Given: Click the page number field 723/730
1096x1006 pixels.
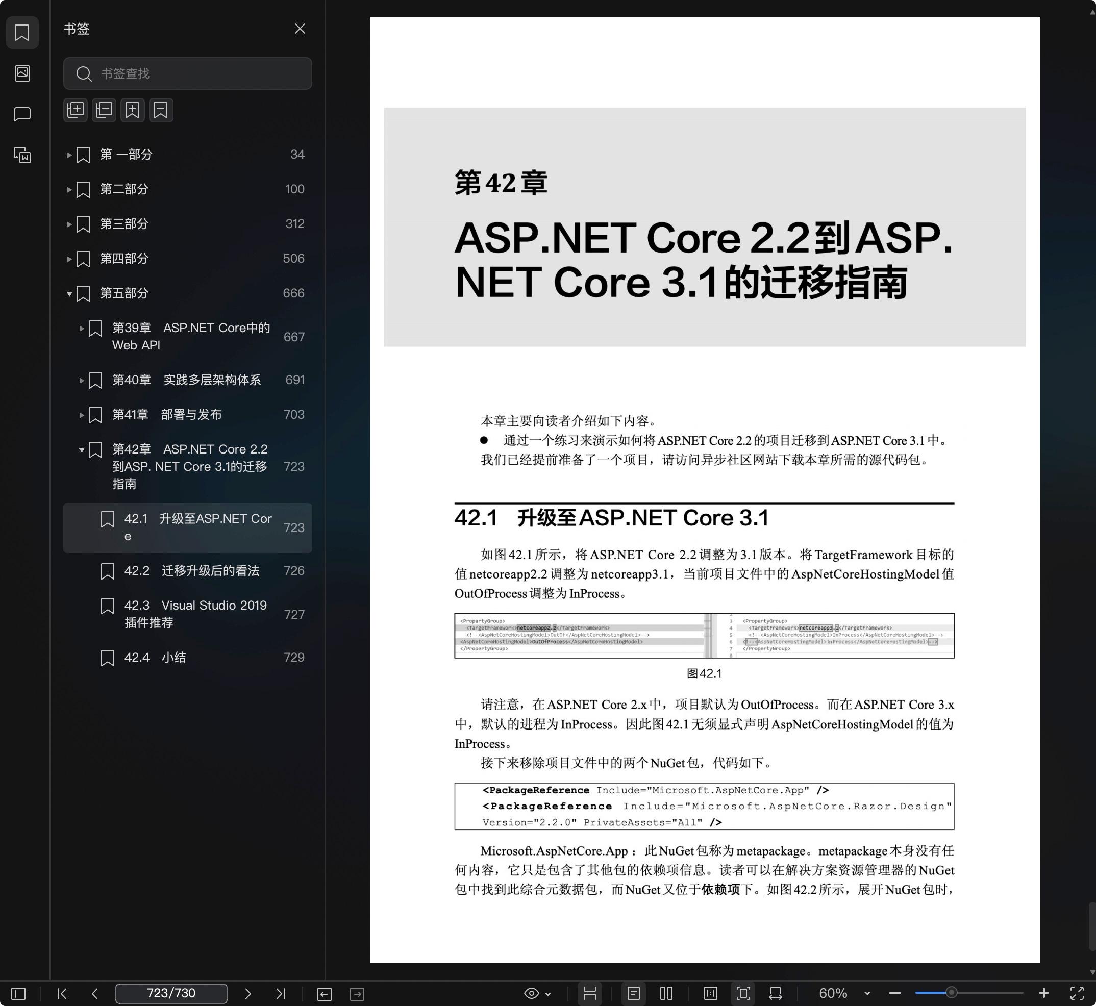Looking at the screenshot, I should 171,993.
